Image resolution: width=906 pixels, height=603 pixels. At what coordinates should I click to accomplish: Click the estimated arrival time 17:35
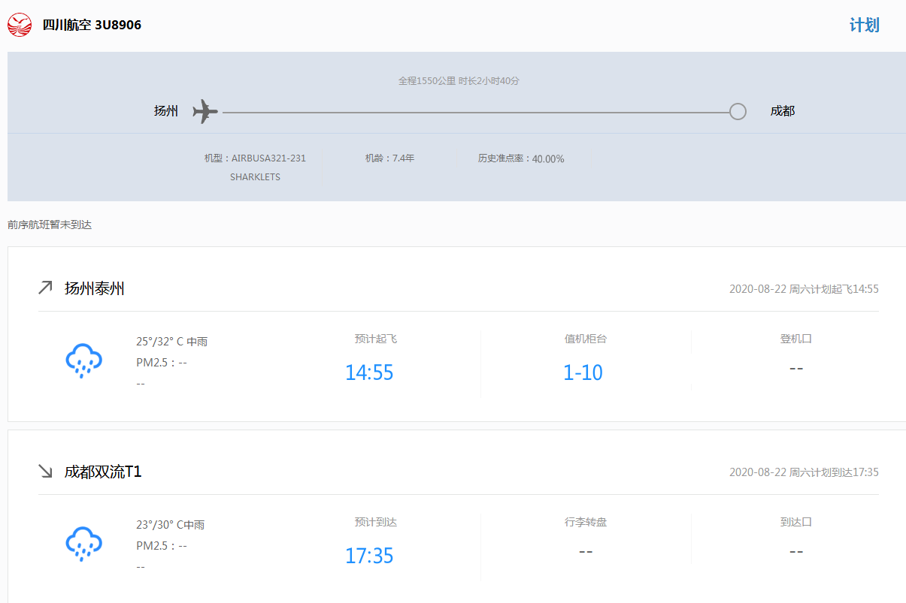369,556
